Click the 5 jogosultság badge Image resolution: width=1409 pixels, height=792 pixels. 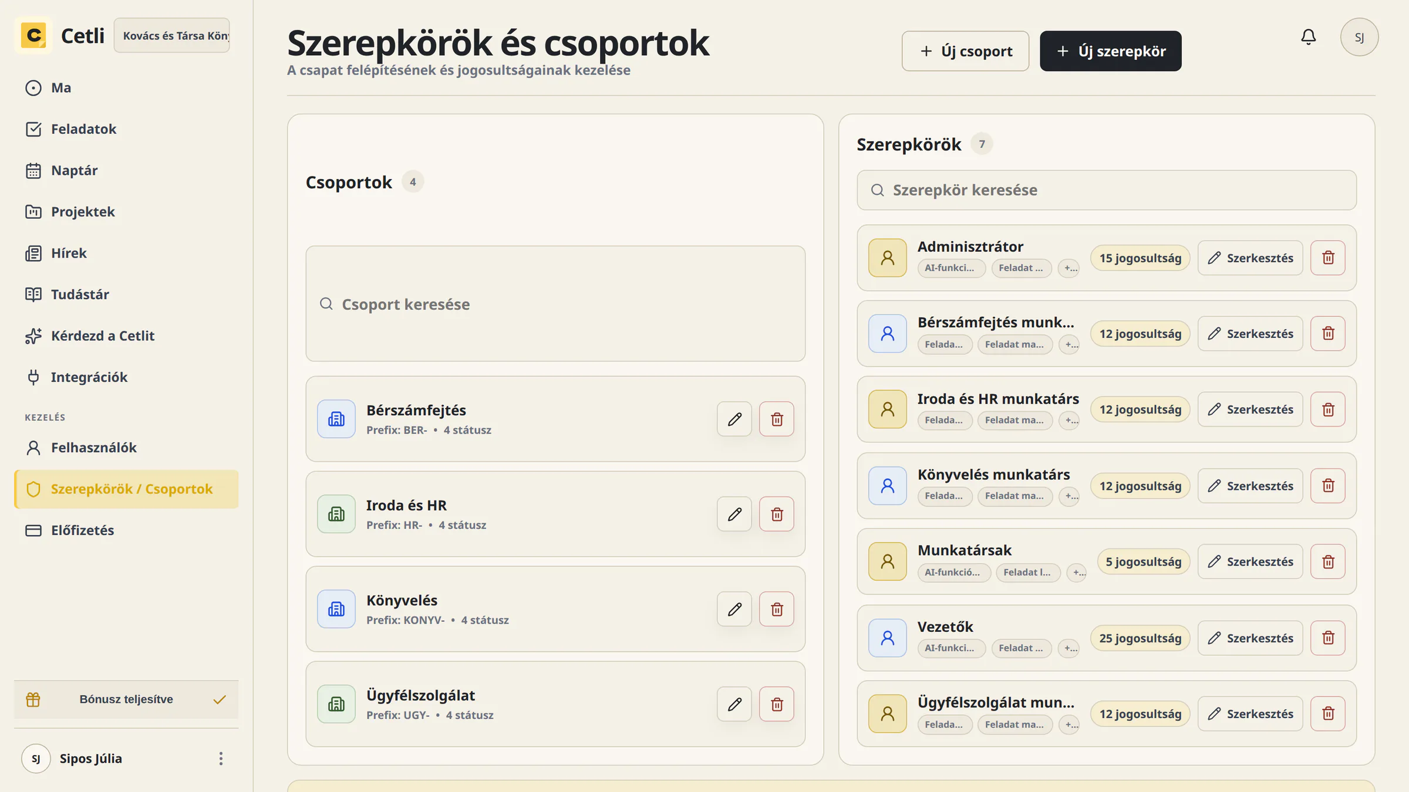(x=1144, y=561)
